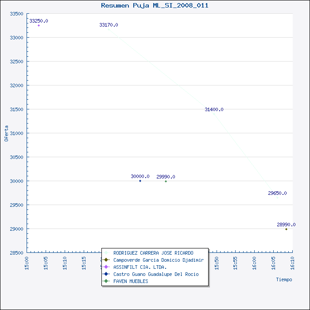Click the green FAVEN MUEBLES legend swatch
310x310 pixels.
(x=106, y=281)
